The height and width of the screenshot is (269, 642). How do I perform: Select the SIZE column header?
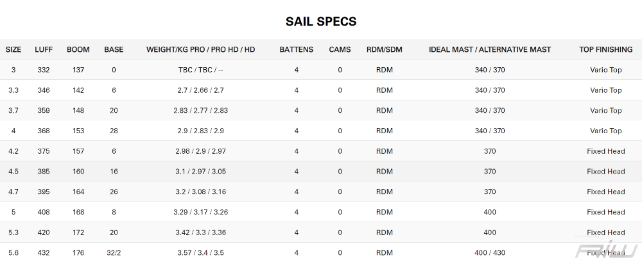pyautogui.click(x=13, y=49)
